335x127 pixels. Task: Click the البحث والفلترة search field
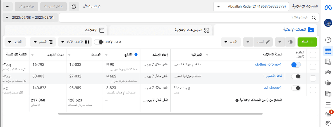pos(184,18)
